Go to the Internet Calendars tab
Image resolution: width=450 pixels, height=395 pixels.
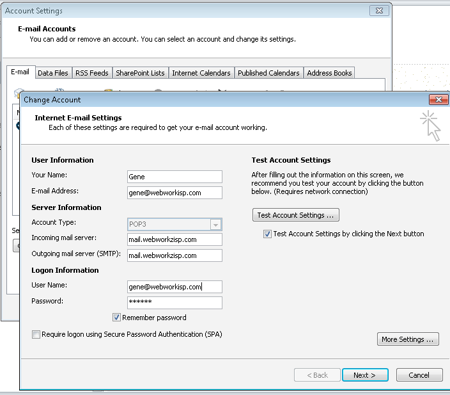pos(201,73)
